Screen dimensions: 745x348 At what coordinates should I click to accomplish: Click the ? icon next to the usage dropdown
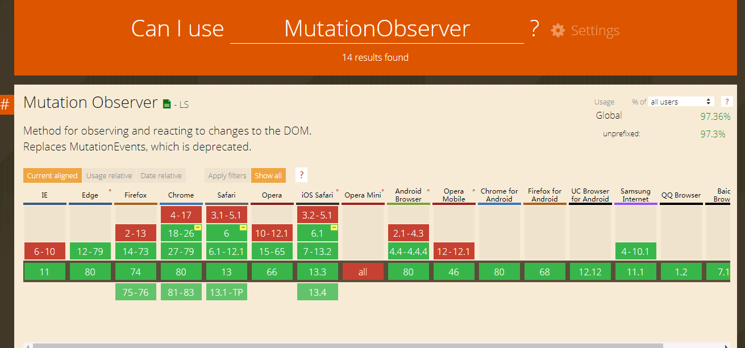coord(727,101)
